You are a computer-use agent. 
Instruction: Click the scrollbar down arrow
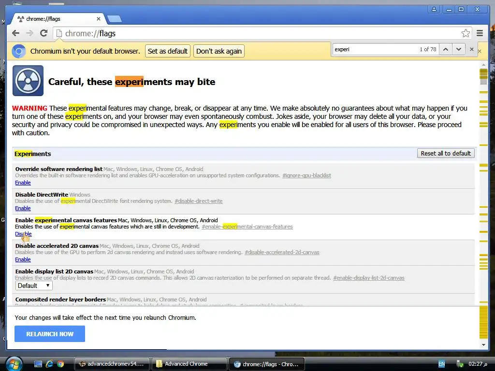(x=483, y=344)
